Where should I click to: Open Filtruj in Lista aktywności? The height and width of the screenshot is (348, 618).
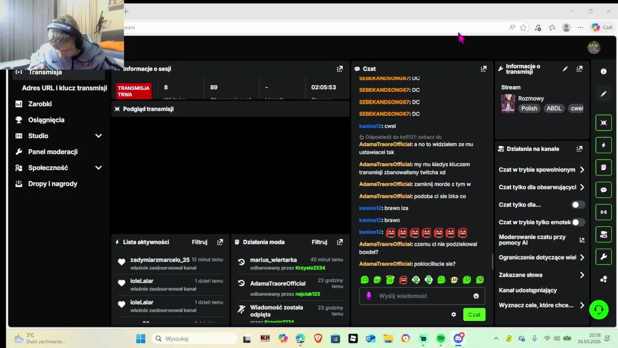point(199,242)
